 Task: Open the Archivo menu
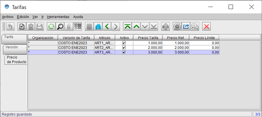click(8, 17)
